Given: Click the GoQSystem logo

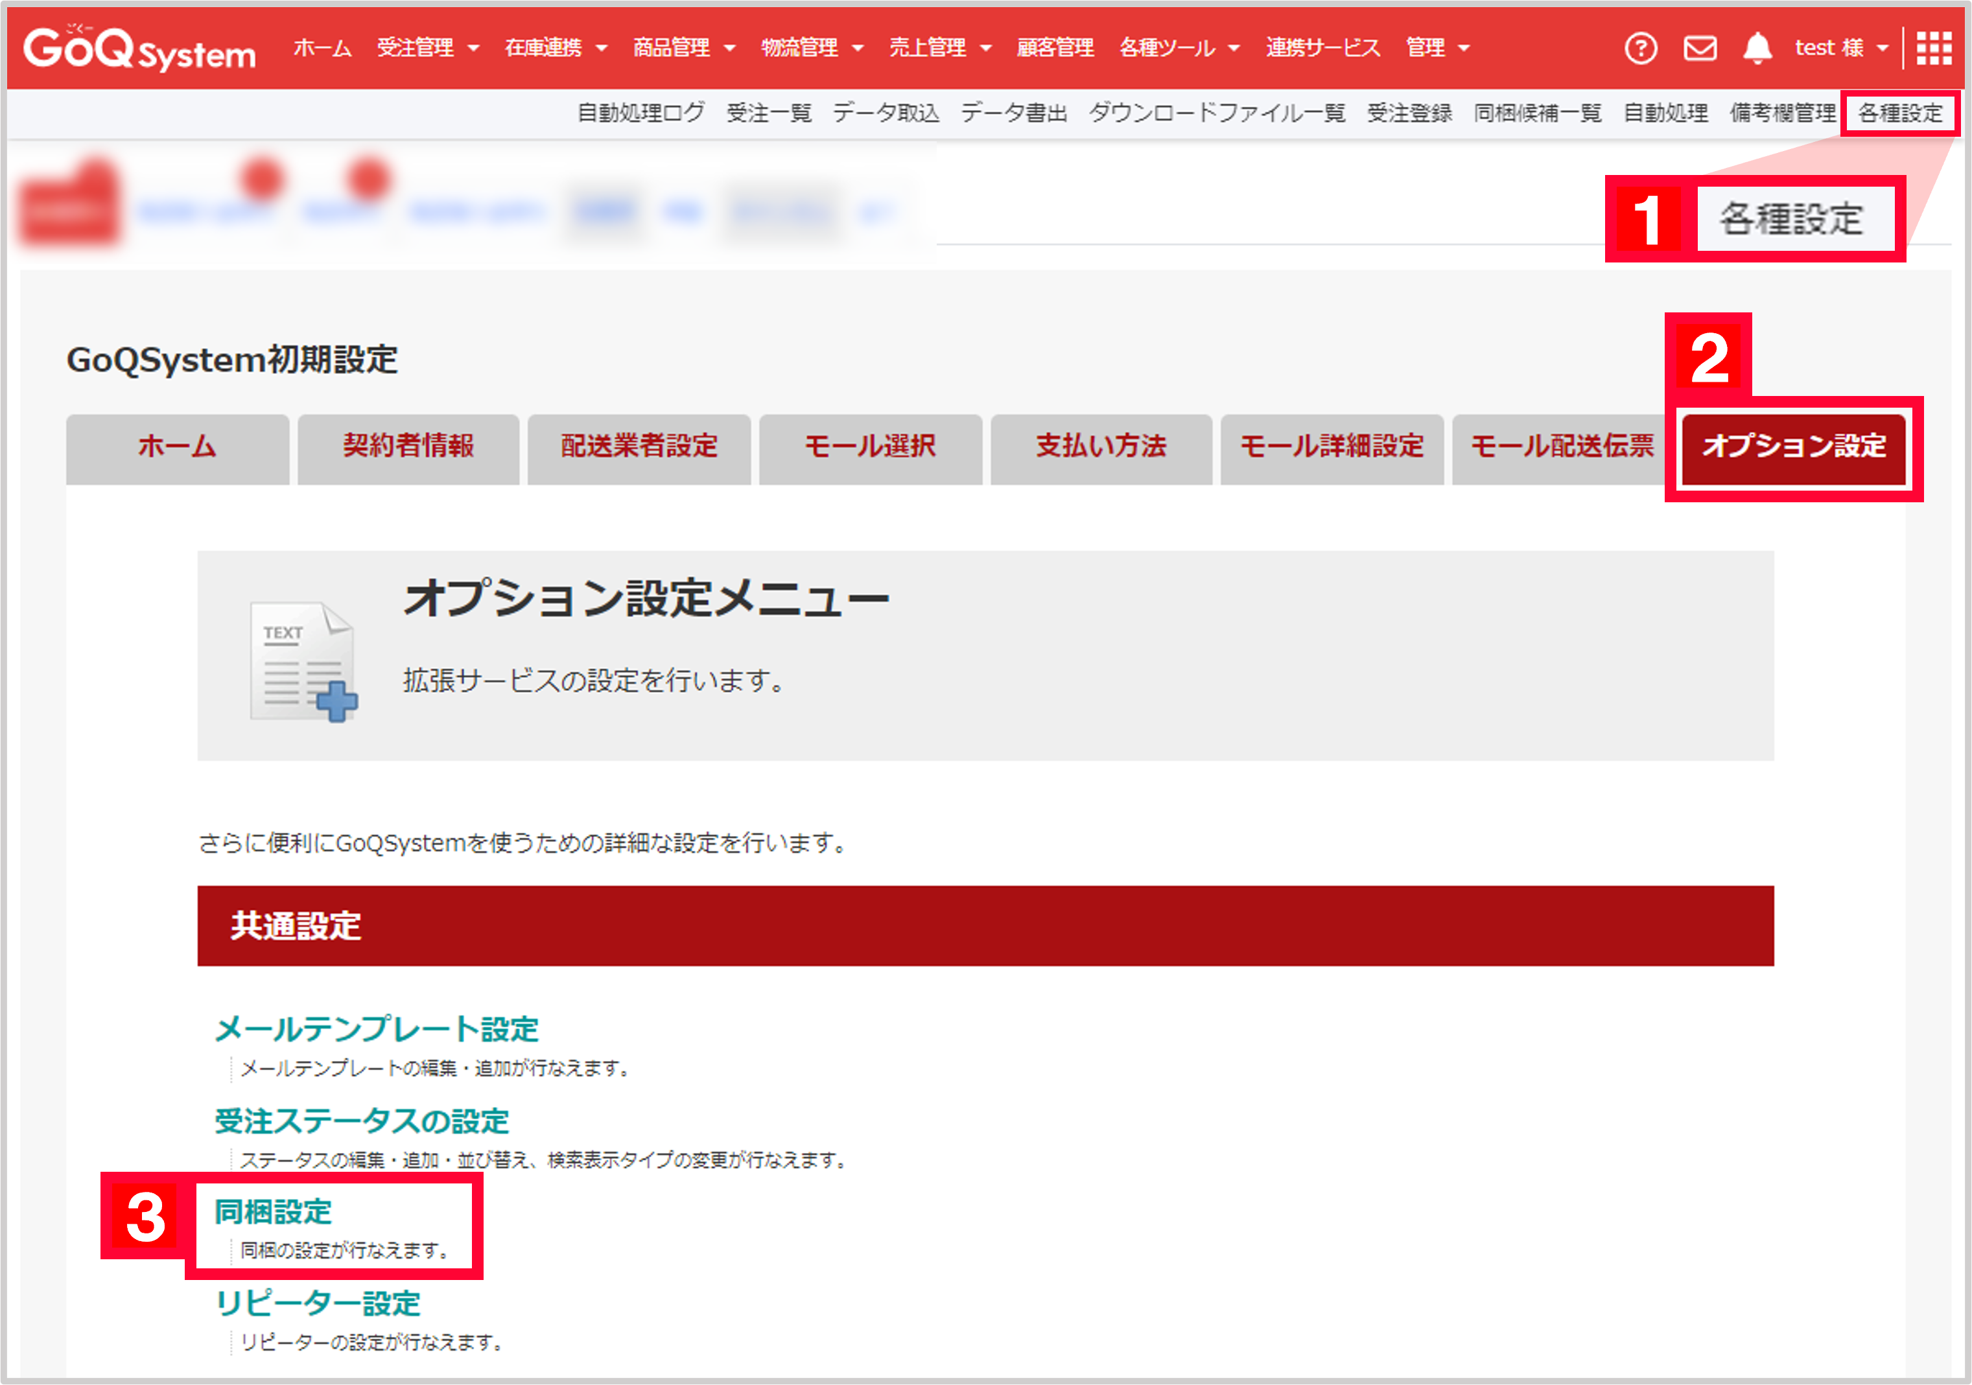Looking at the screenshot, I should coord(139,48).
